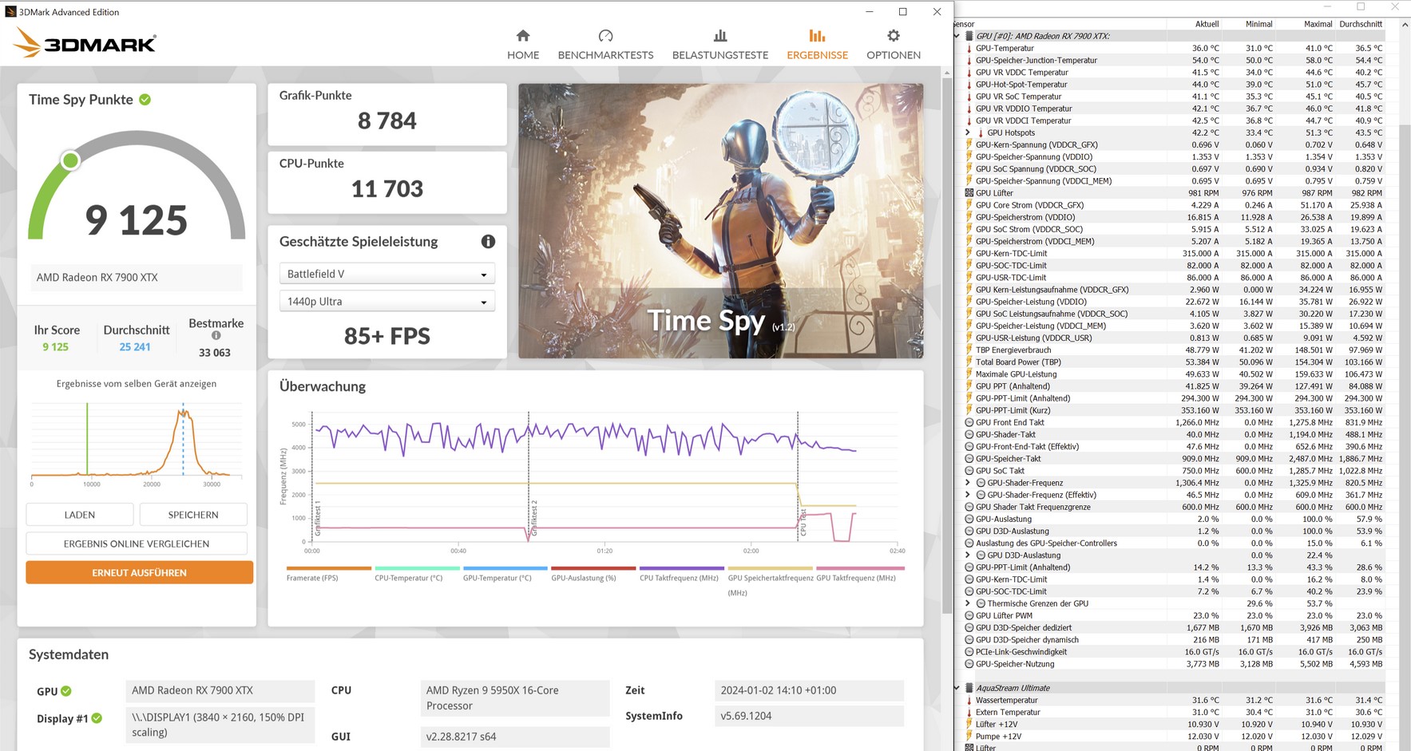Screen dimensions: 1411x751
Task: Open the 1440p Ultra resolution dropdown
Action: point(386,302)
